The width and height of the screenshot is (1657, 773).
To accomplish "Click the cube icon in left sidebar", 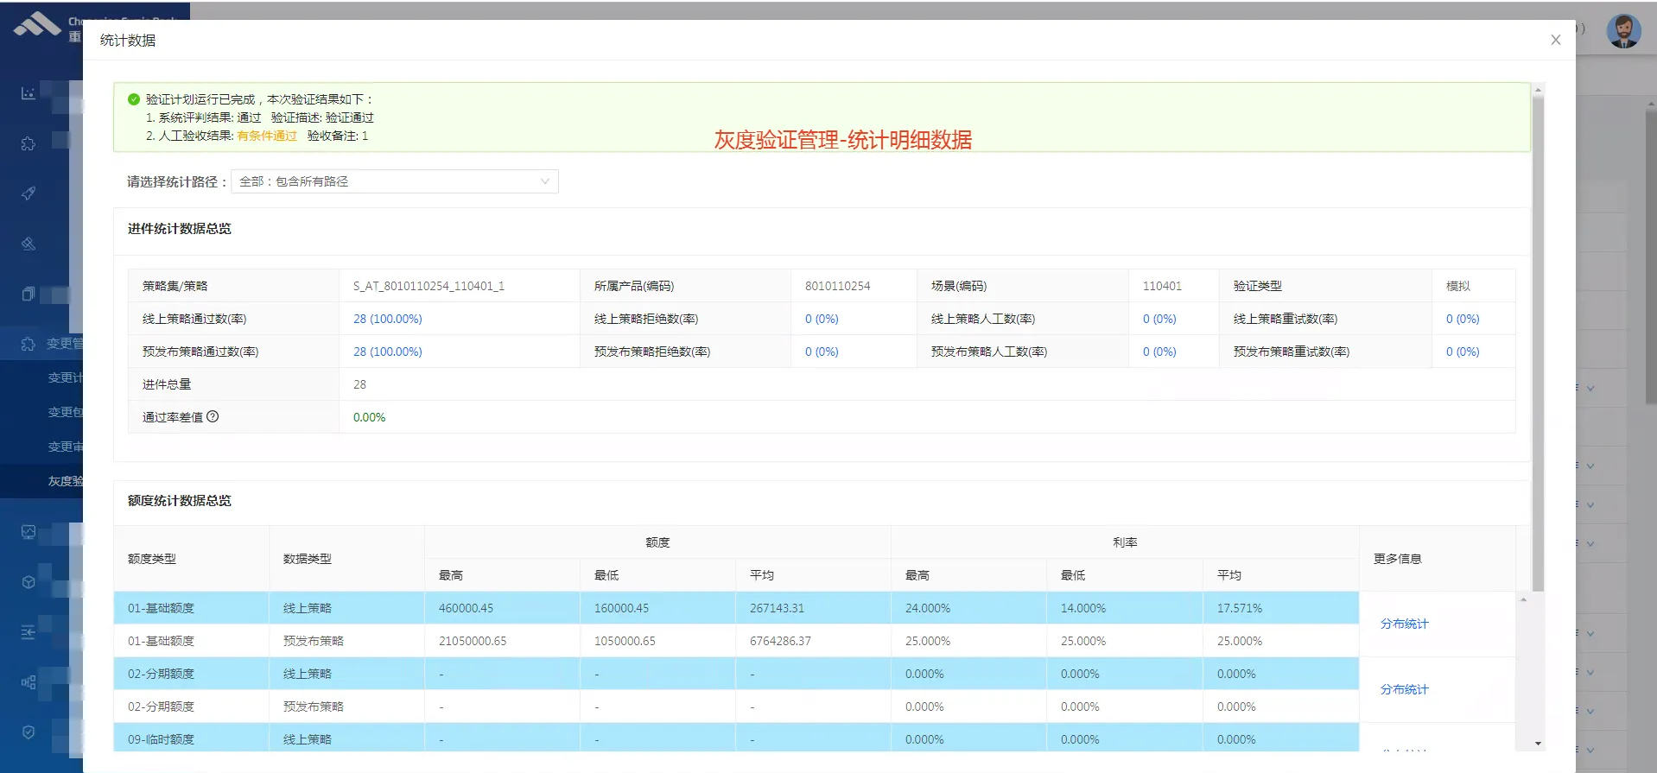I will pyautogui.click(x=29, y=582).
